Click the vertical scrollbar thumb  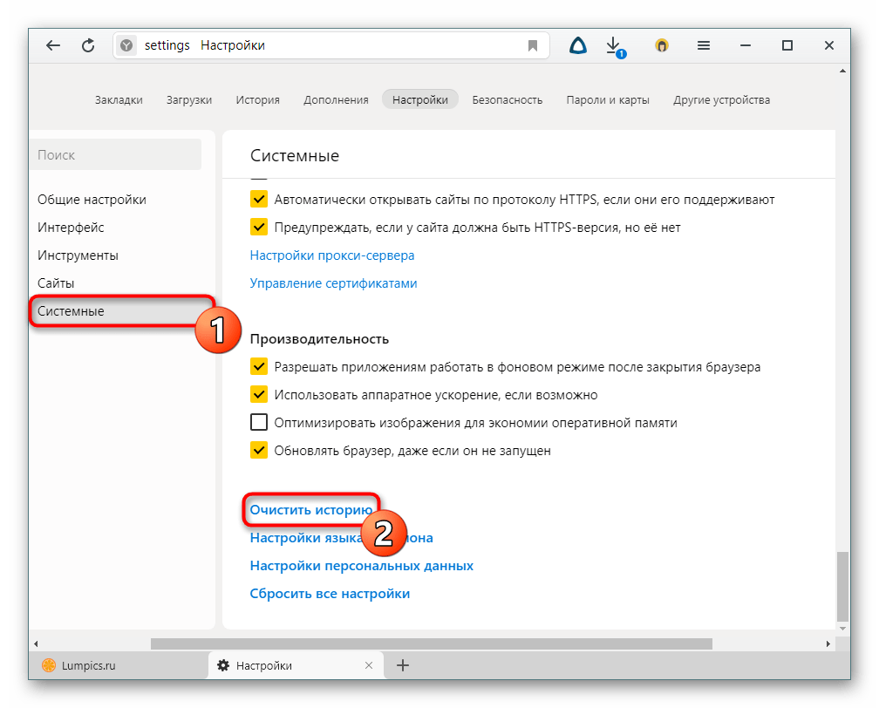[842, 584]
